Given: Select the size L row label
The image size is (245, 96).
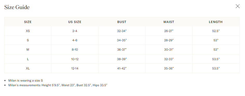Looking at the screenshot, I should (x=28, y=59).
